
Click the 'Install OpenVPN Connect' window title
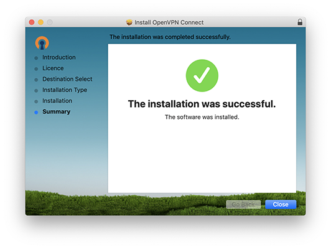tap(169, 22)
